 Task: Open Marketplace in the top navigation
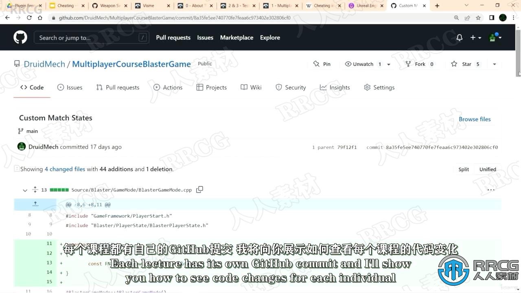[236, 37]
